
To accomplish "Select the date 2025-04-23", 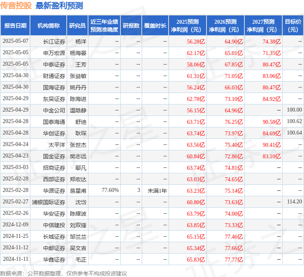I will click(15, 156).
